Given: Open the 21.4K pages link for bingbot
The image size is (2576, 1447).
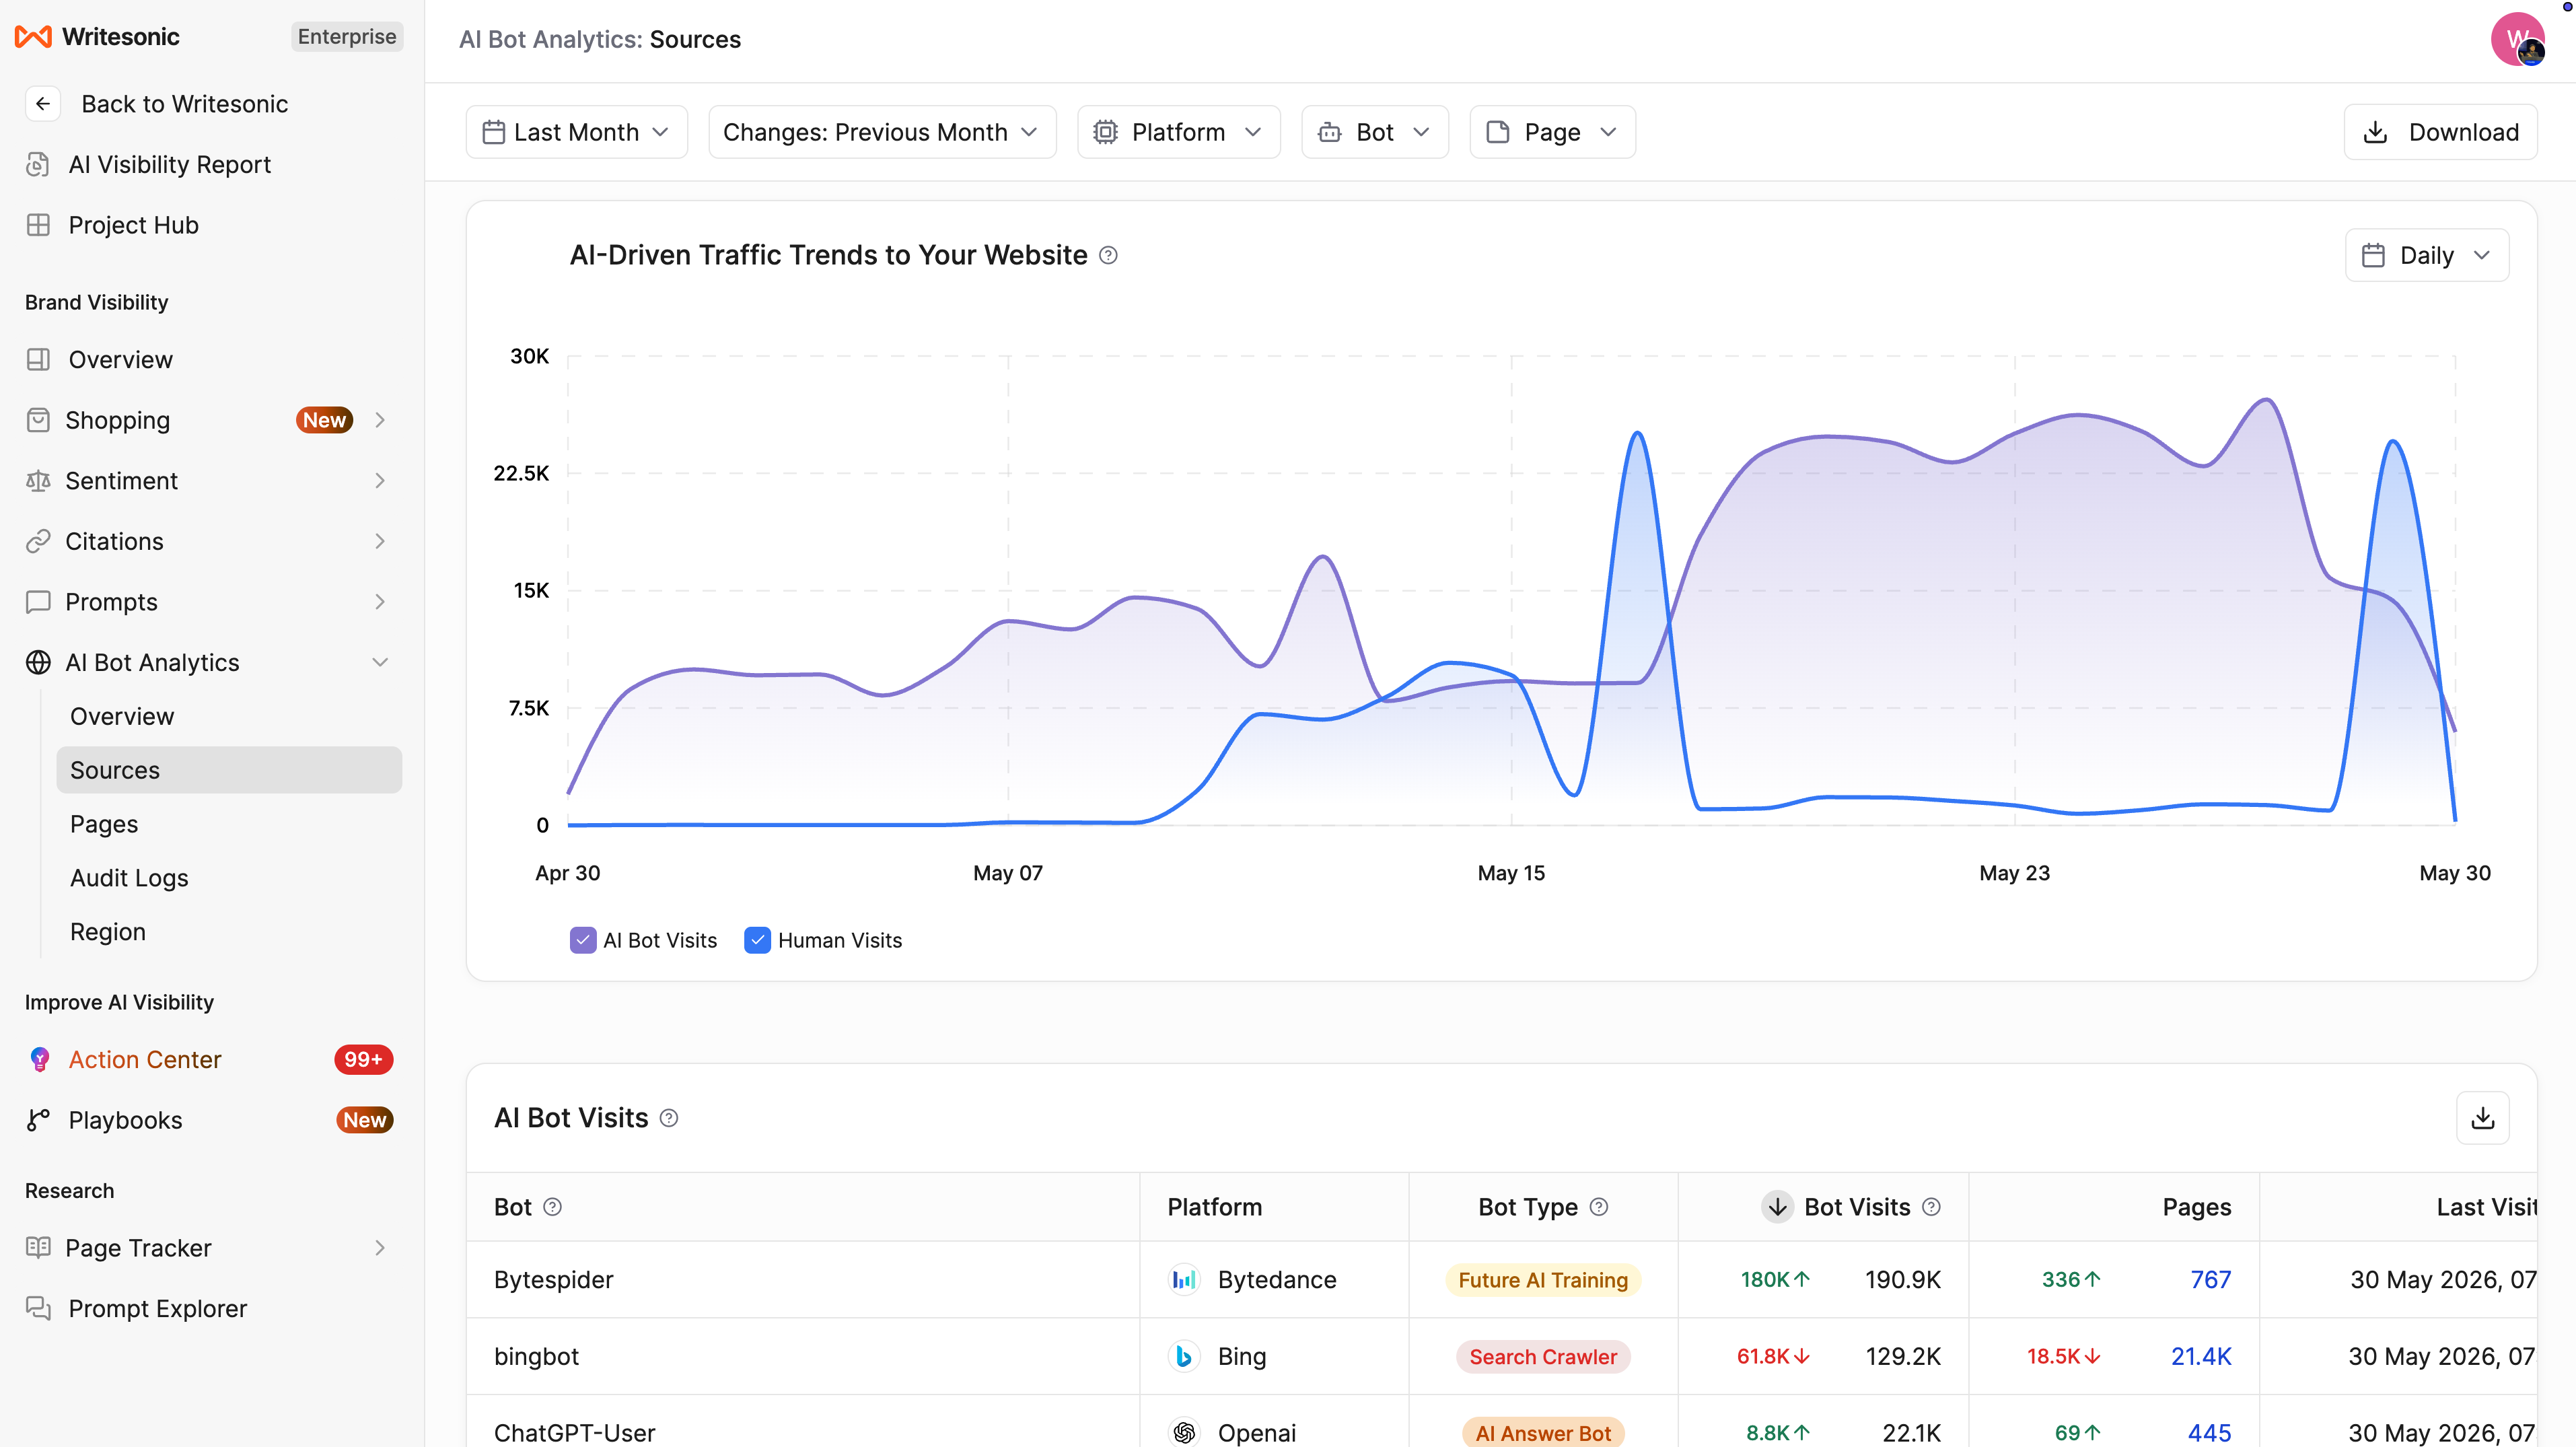Looking at the screenshot, I should point(2200,1357).
